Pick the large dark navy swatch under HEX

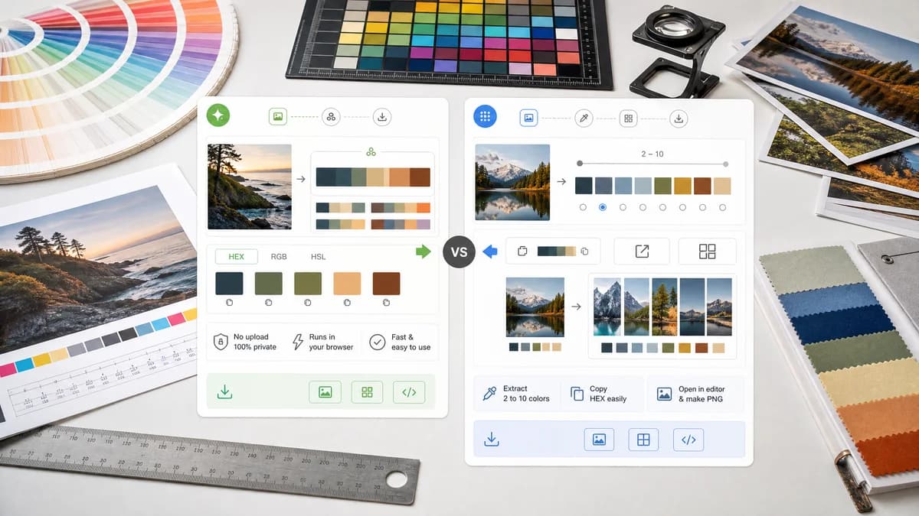(x=229, y=283)
